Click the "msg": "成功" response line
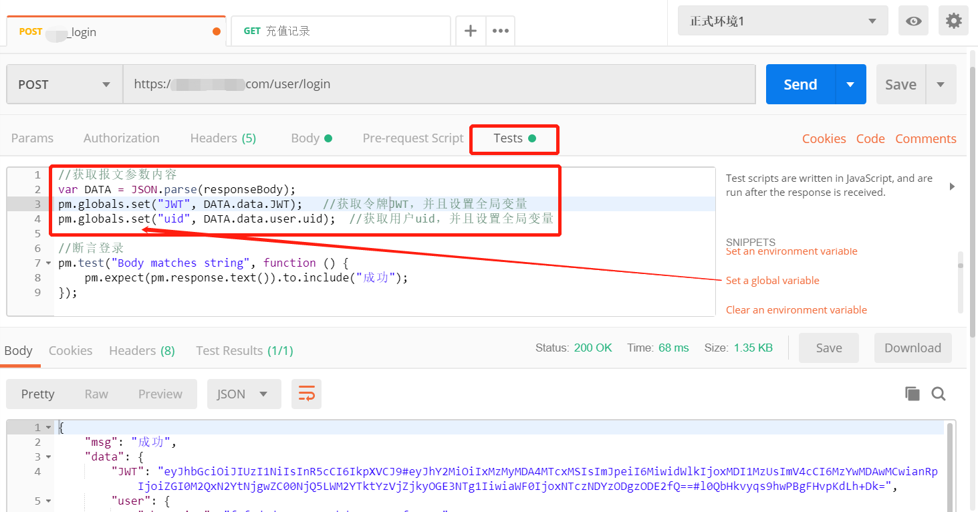978x512 pixels. pos(130,442)
